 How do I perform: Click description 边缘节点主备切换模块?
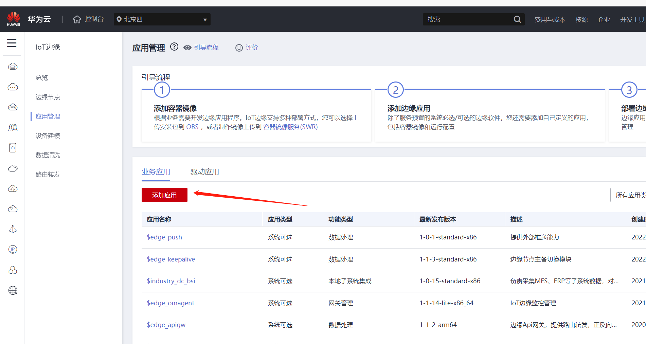pos(541,259)
